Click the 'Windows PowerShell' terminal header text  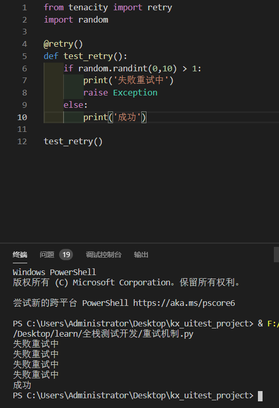54,272
